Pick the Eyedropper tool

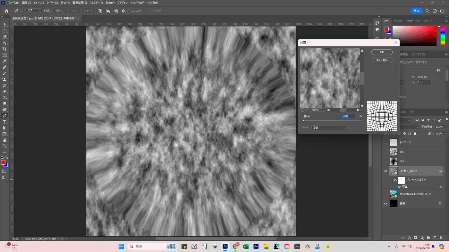click(x=4, y=61)
